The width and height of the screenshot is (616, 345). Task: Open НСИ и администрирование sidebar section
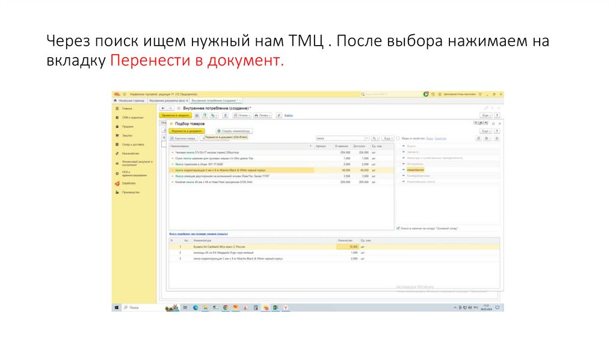click(134, 174)
